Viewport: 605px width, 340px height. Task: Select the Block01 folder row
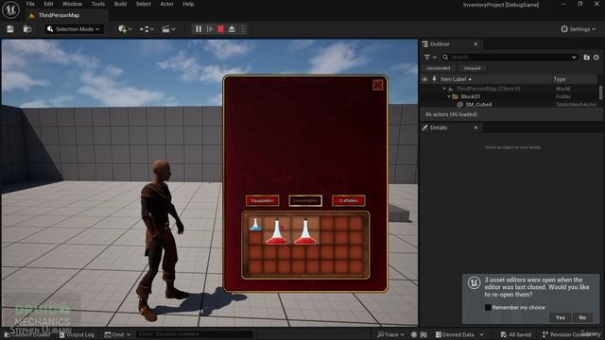click(510, 96)
